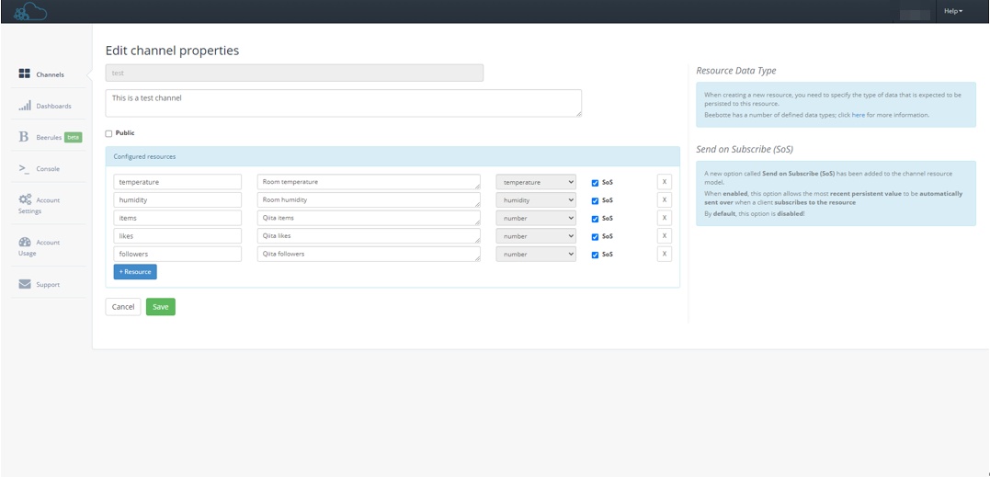Click the 'Configured resources' panel heading

(x=144, y=156)
